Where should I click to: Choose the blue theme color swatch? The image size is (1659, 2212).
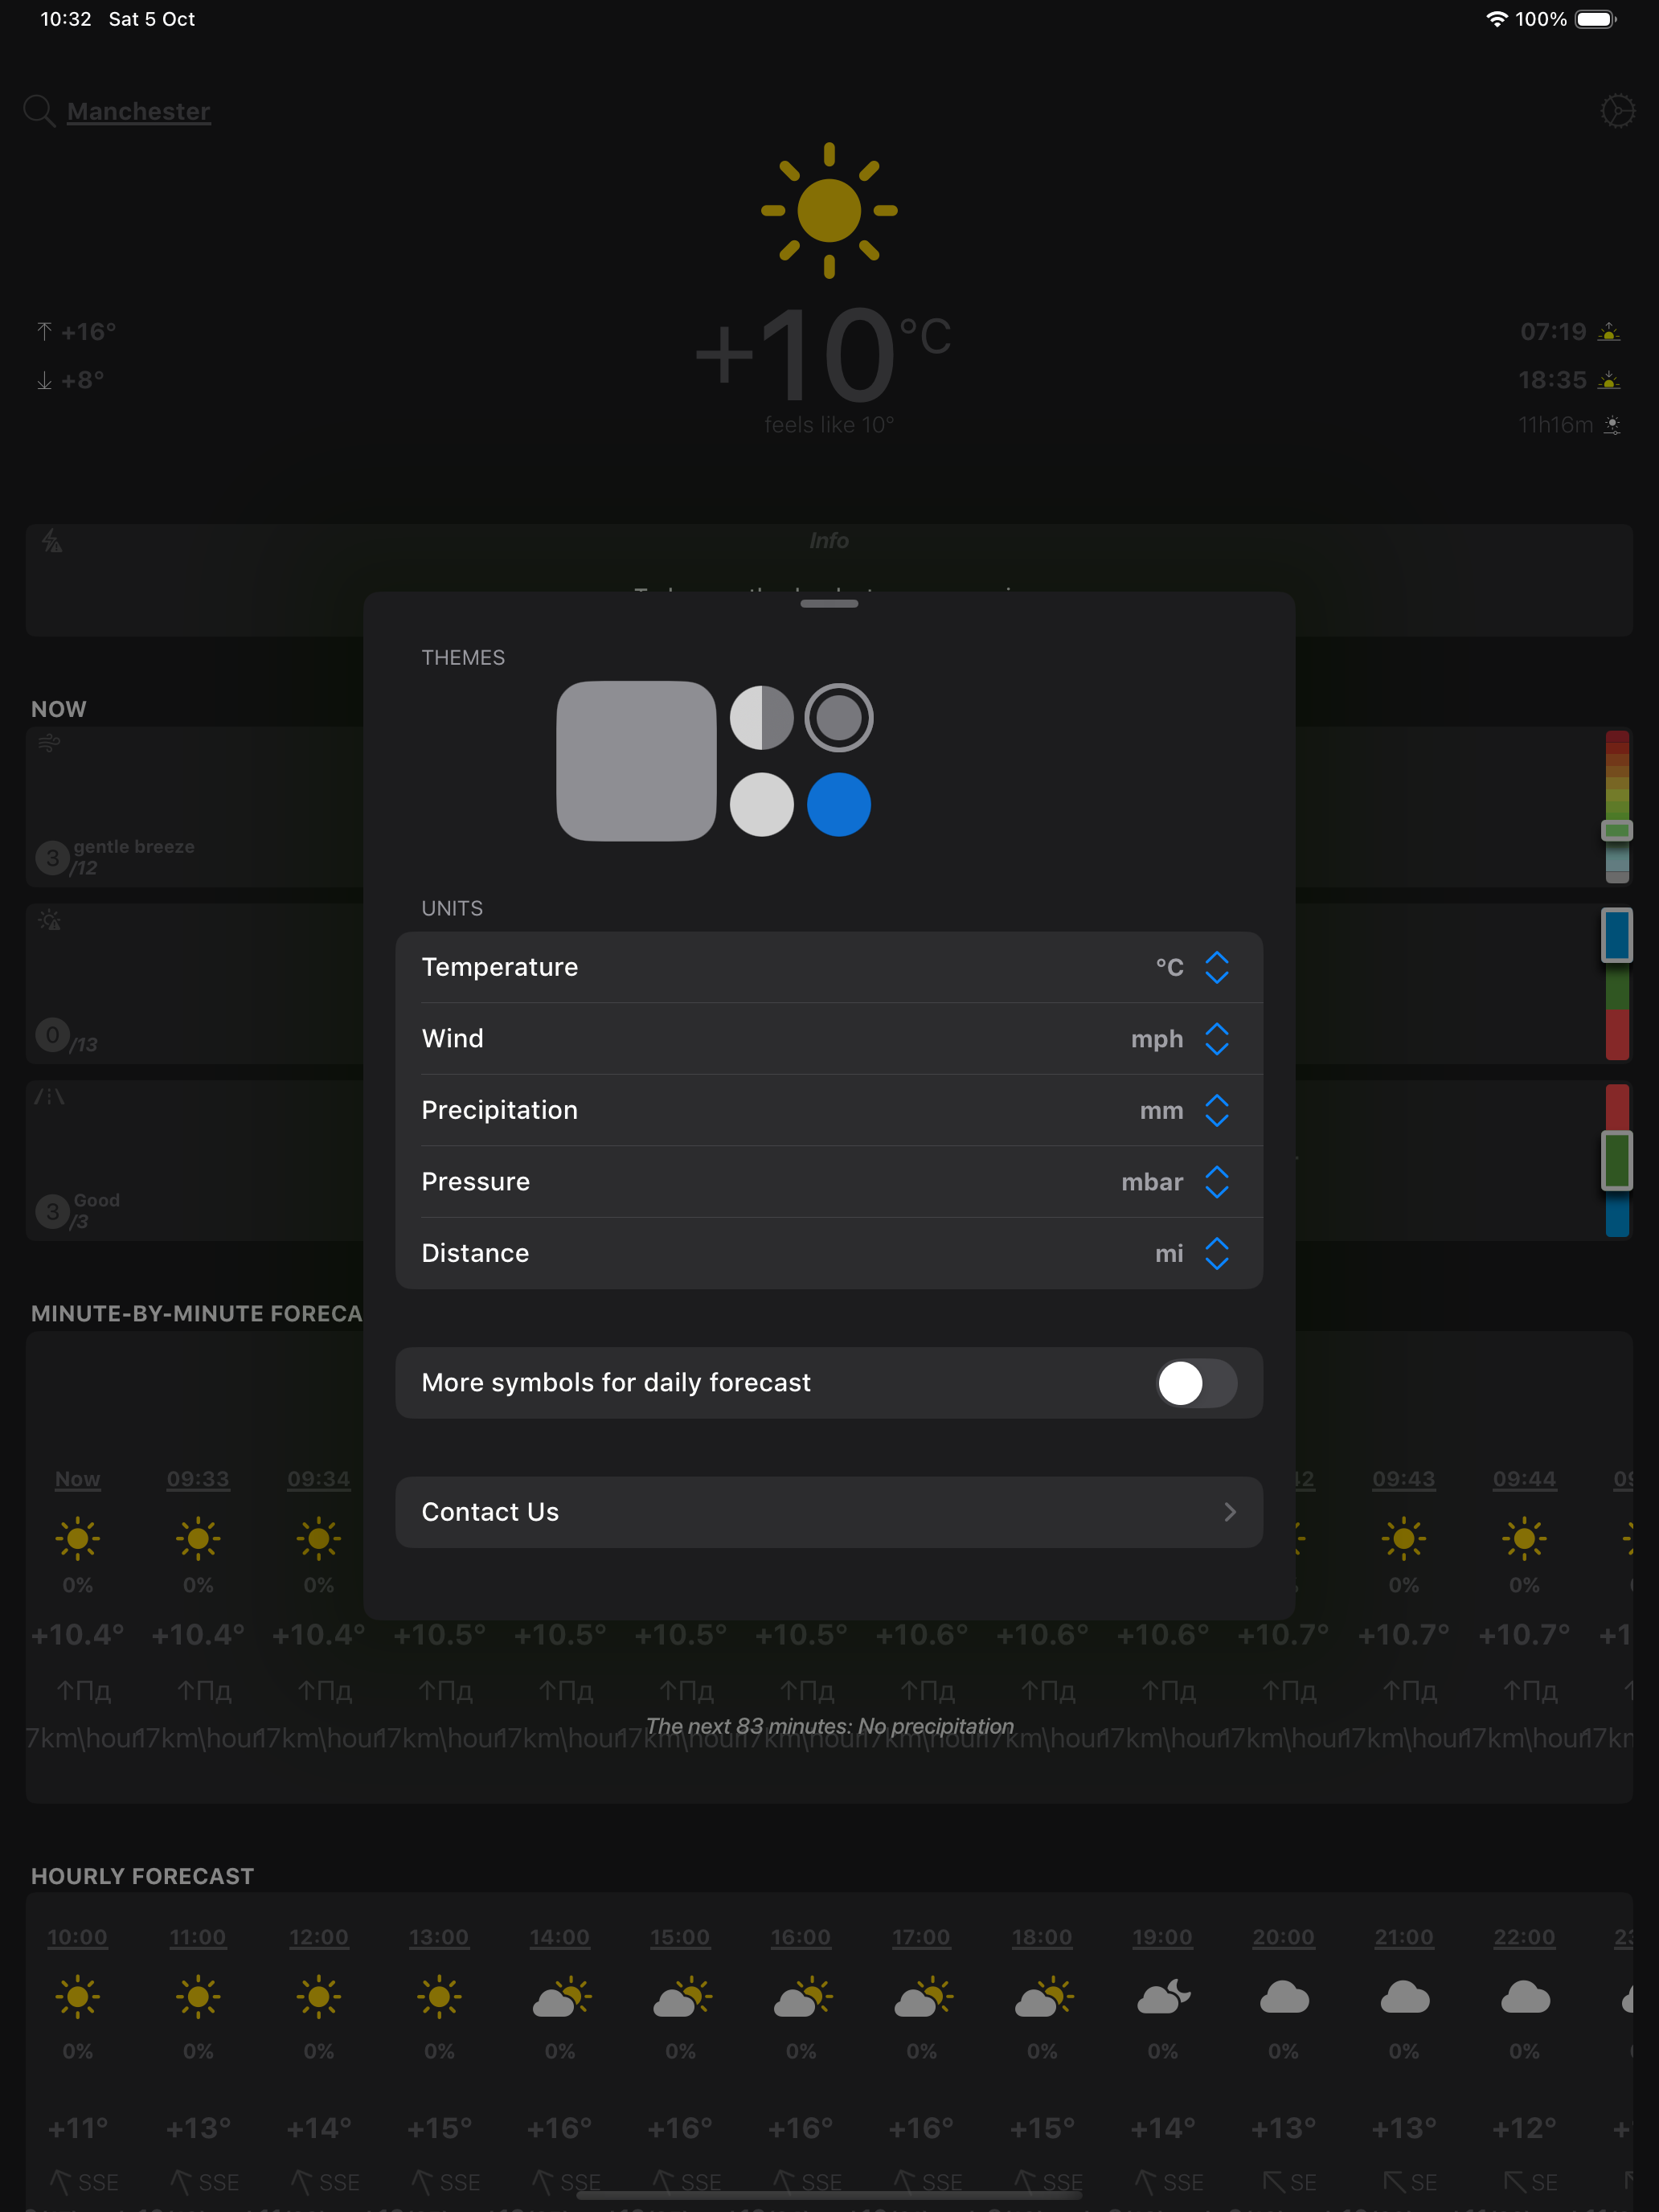point(838,804)
